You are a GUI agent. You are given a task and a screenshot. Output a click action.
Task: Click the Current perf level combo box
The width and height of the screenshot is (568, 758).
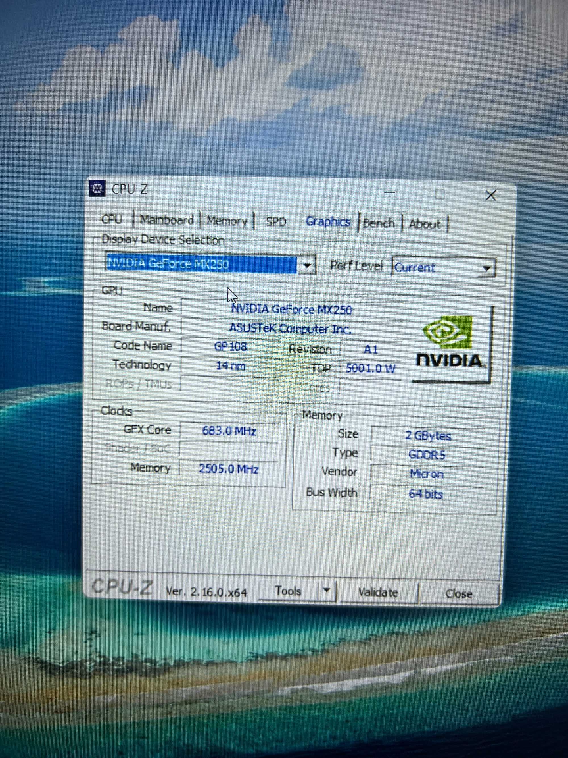click(443, 267)
